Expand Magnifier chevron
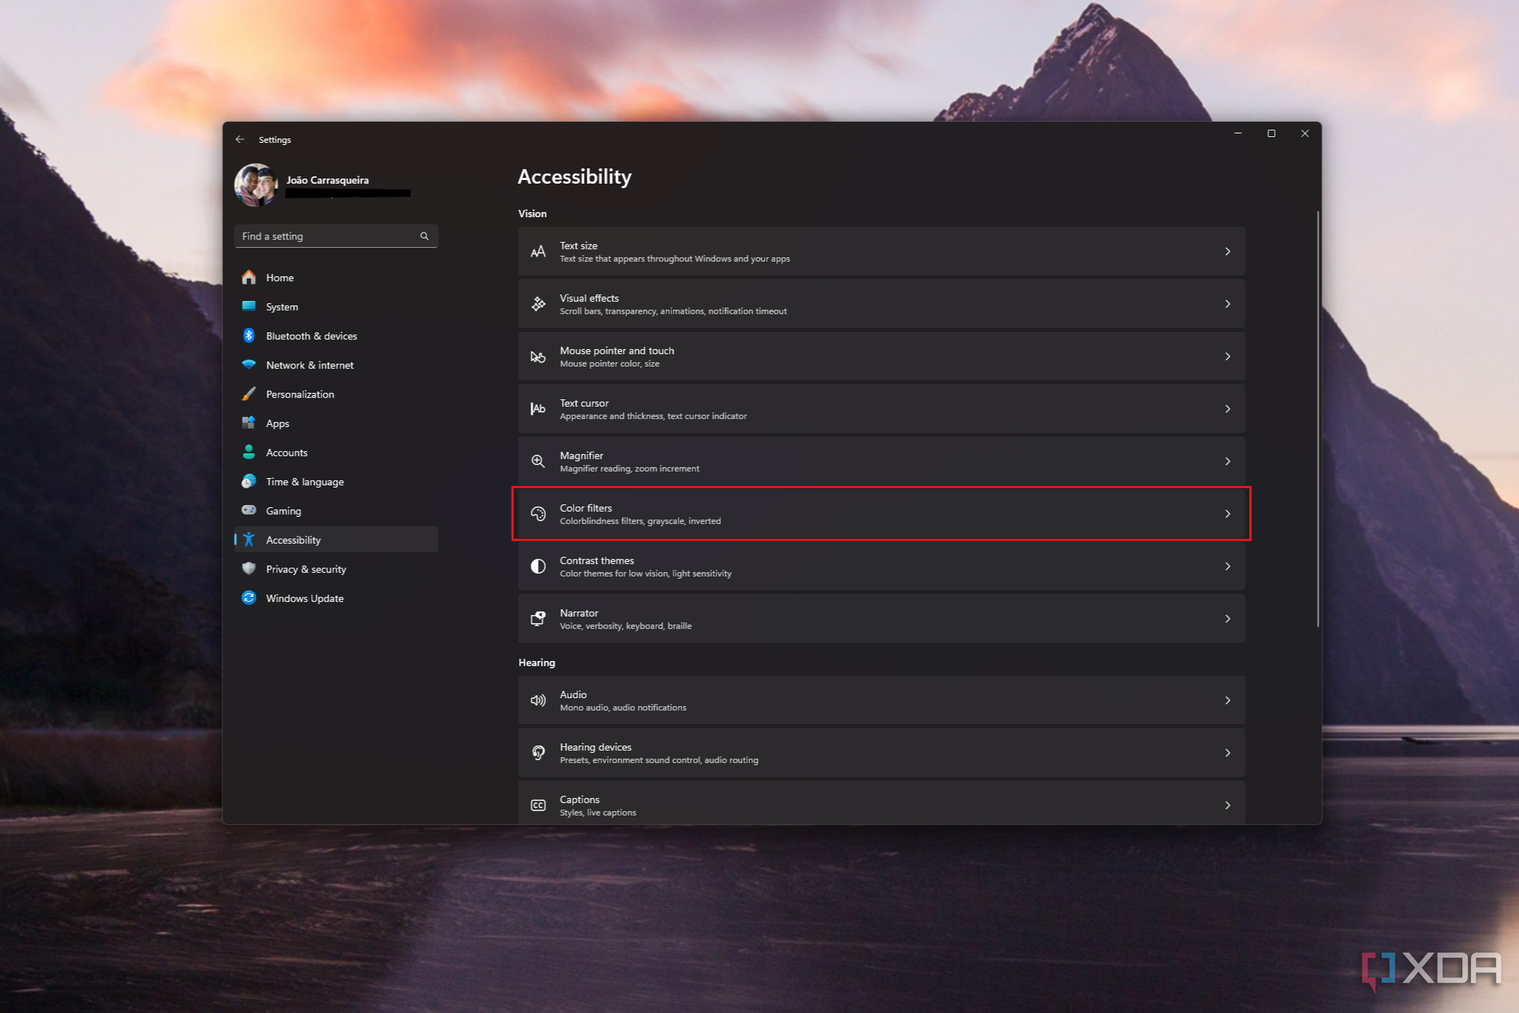The height and width of the screenshot is (1013, 1519). click(1227, 461)
